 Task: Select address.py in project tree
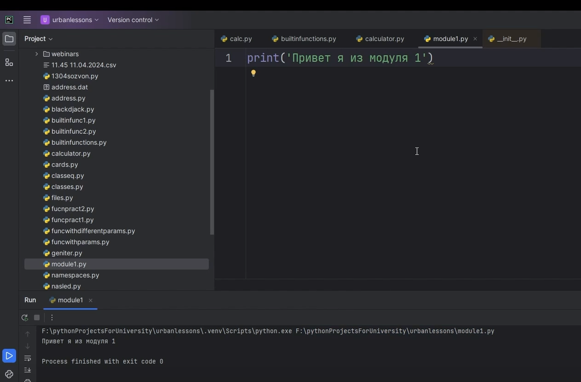click(64, 98)
